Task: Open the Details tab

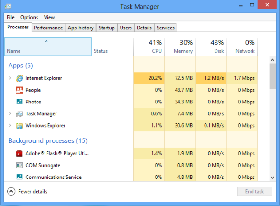Action: pyautogui.click(x=144, y=28)
